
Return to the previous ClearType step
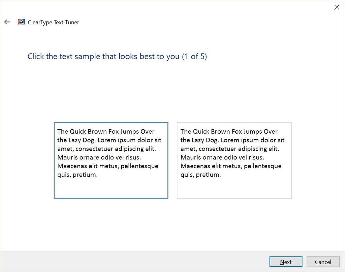7,22
